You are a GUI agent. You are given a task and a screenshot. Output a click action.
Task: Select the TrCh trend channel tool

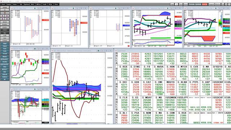[5, 51]
